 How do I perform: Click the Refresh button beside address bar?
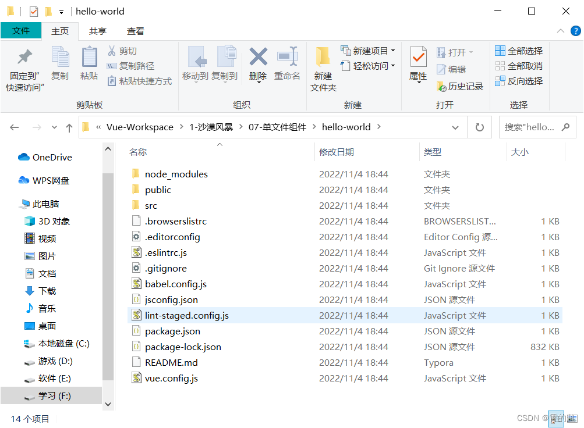click(x=480, y=127)
